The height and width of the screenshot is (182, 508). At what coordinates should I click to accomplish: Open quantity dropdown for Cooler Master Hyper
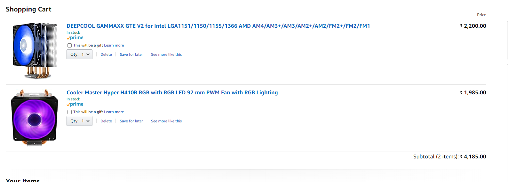pos(79,121)
